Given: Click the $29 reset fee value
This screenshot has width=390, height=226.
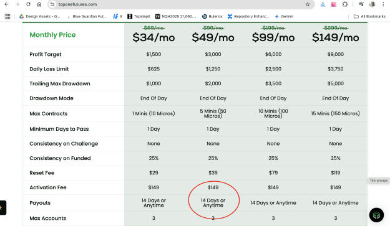Looking at the screenshot, I should pos(154,173).
